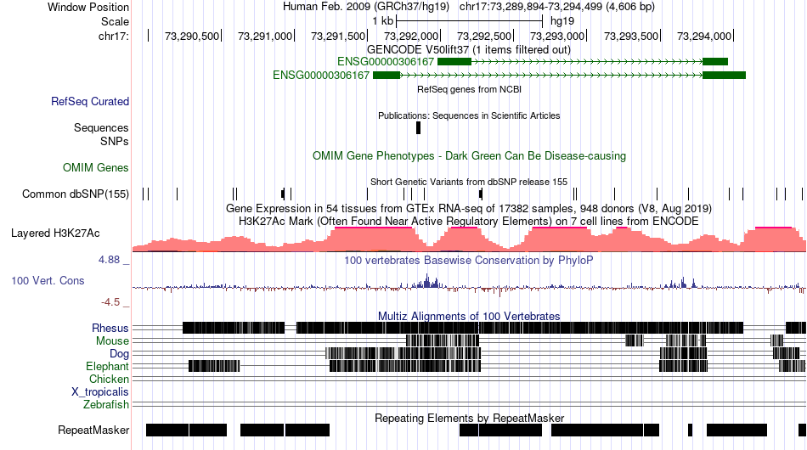807x450 pixels.
Task: Click the 4.88 PhyloP upper limit value
Action: 109,260
